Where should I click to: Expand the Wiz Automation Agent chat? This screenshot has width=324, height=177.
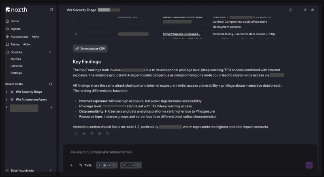6,99
